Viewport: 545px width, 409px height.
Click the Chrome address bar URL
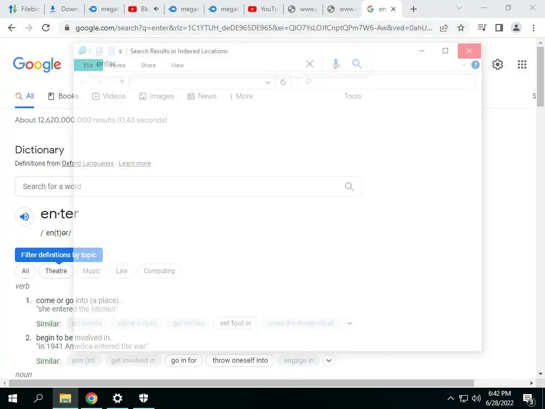254,28
